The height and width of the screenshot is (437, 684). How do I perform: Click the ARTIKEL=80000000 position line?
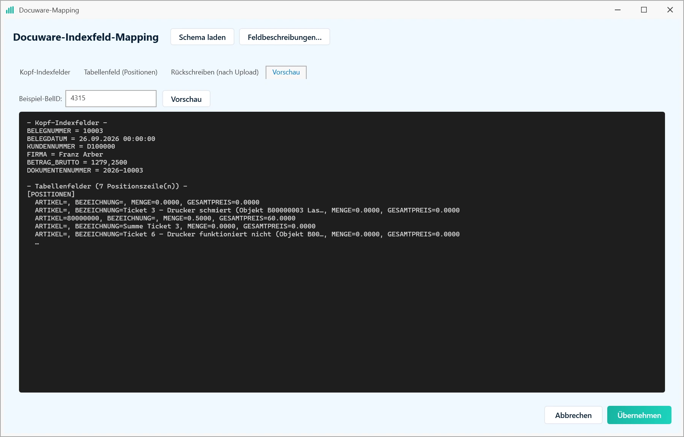click(x=165, y=218)
